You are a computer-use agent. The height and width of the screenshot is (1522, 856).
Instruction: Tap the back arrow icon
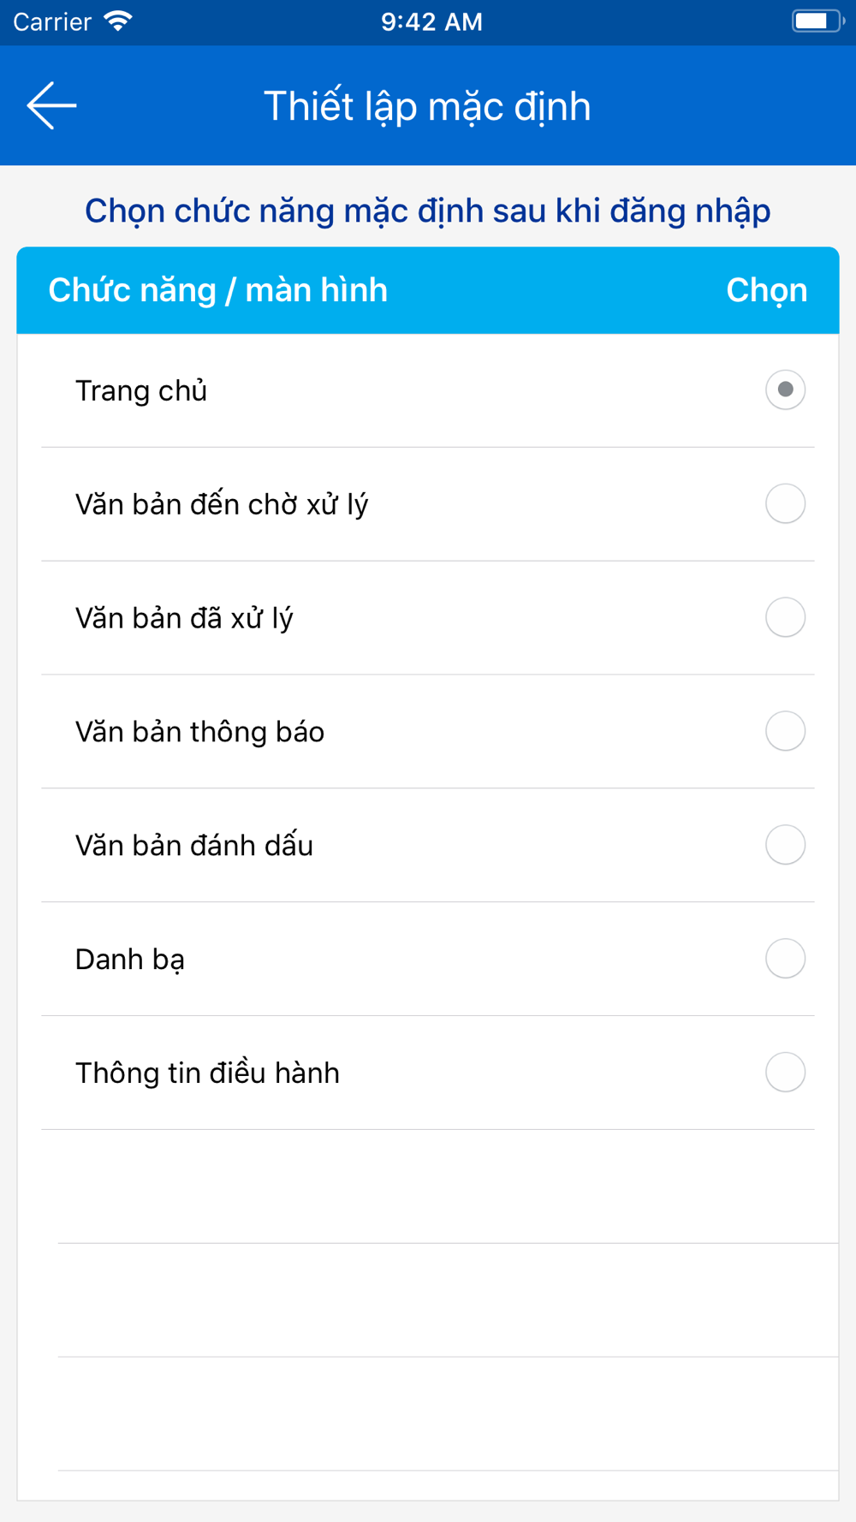52,105
